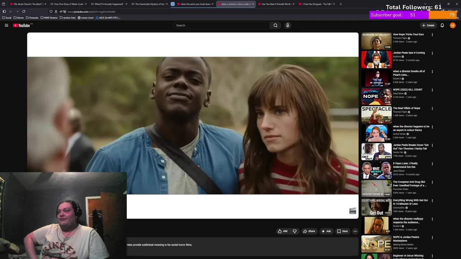The height and width of the screenshot is (259, 461).
Task: Open Thomas Flight channel under Nope Tricks video
Action: 400,38
